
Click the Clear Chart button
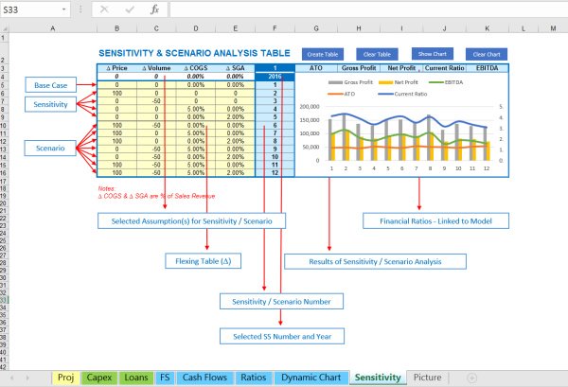(x=488, y=54)
